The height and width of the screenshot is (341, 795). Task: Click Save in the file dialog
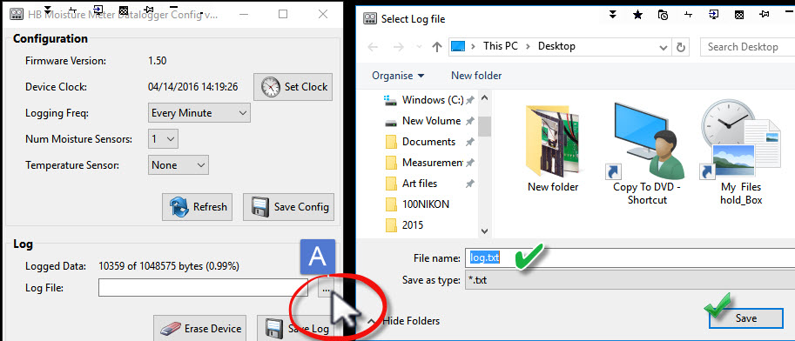click(x=746, y=318)
